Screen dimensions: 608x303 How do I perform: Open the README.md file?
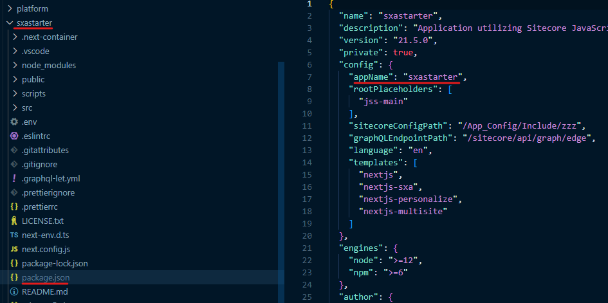45,291
